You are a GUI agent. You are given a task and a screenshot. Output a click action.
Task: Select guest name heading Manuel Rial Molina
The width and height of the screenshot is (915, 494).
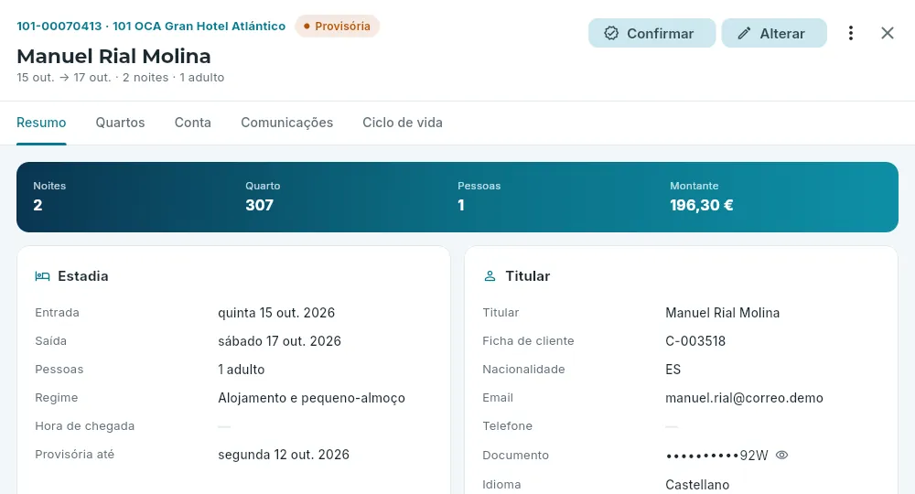click(113, 57)
